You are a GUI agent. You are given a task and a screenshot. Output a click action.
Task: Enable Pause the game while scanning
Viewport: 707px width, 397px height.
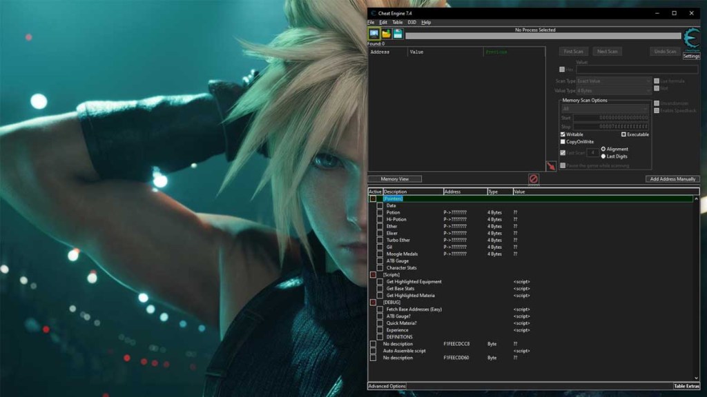563,165
